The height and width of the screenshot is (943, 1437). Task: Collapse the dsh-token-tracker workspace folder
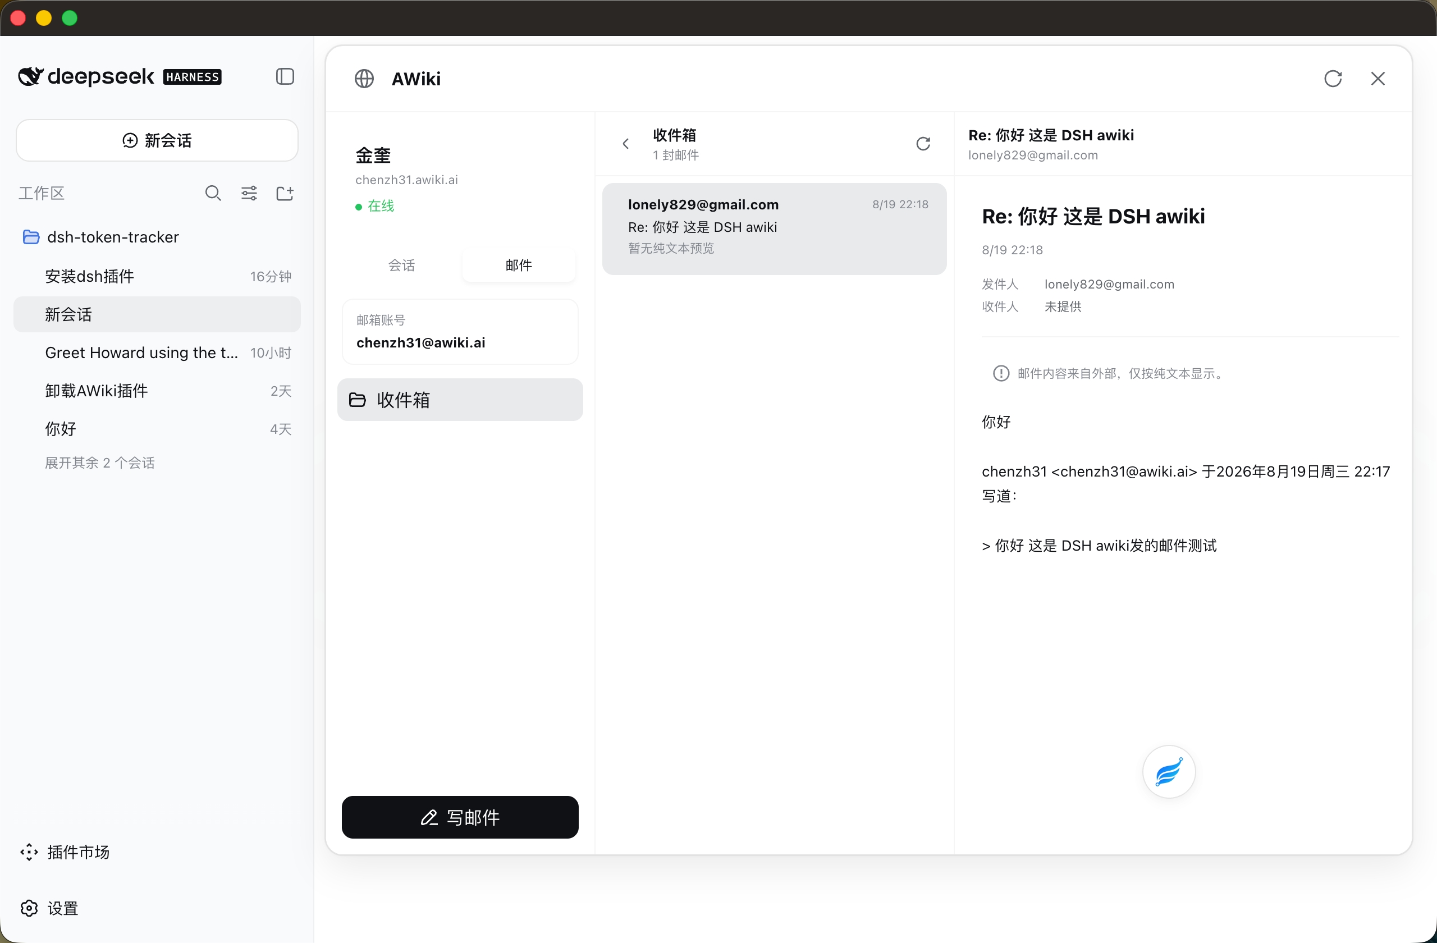point(31,237)
